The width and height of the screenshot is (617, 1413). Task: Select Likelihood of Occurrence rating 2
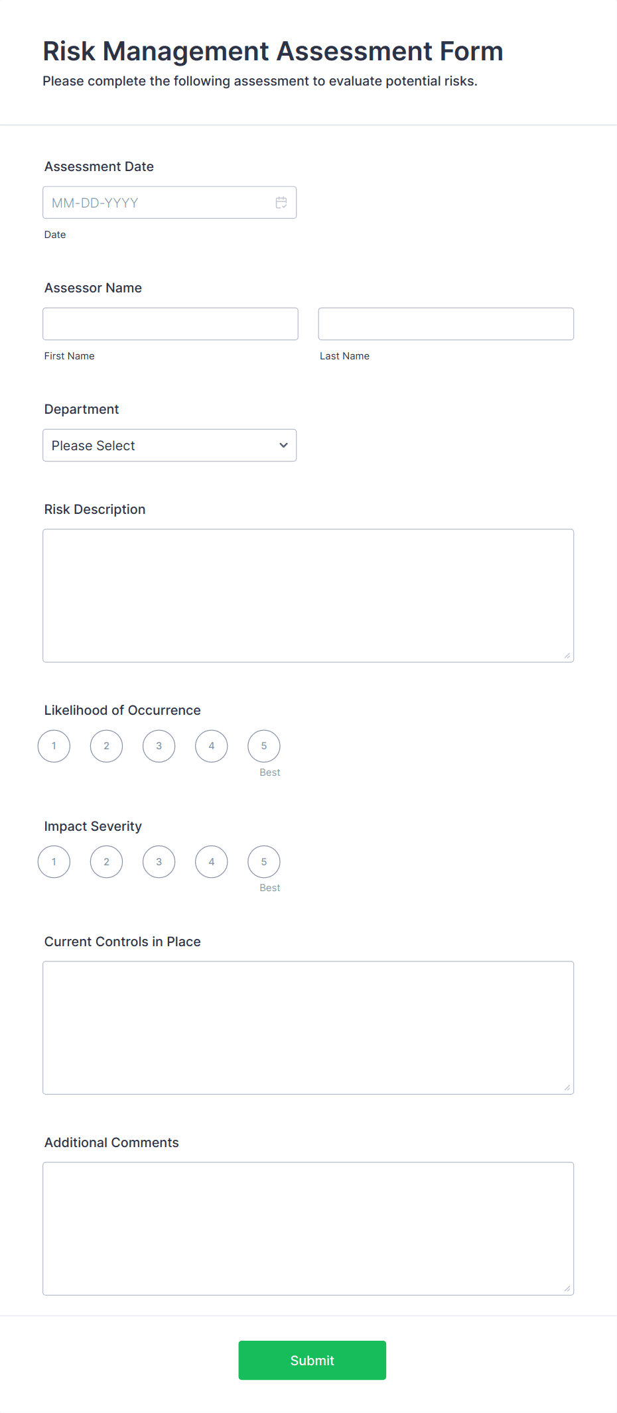[x=106, y=745]
